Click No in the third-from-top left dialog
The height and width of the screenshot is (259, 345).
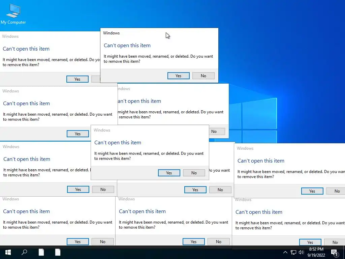(x=103, y=190)
